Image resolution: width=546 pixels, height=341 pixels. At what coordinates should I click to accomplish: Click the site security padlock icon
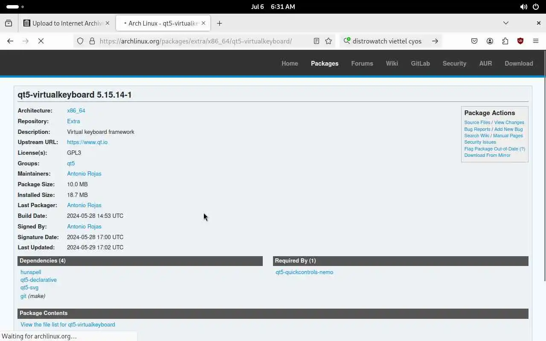point(92,41)
